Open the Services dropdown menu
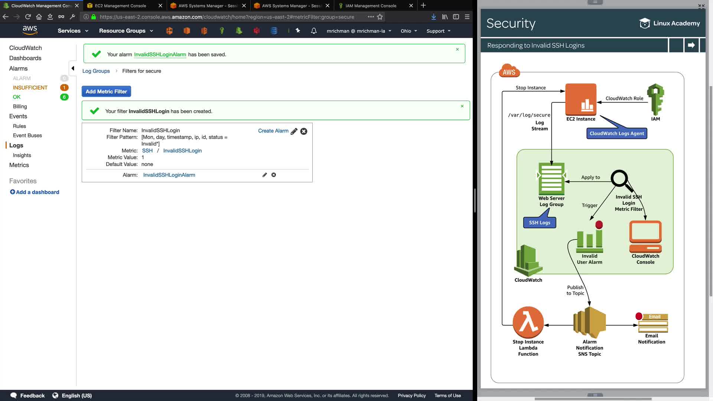The image size is (713, 401). click(x=73, y=31)
